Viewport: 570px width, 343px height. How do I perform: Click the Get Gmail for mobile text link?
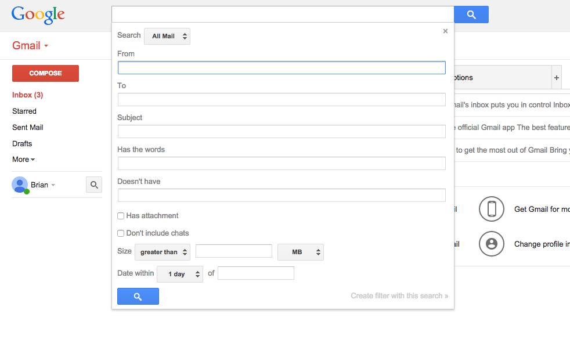(542, 209)
